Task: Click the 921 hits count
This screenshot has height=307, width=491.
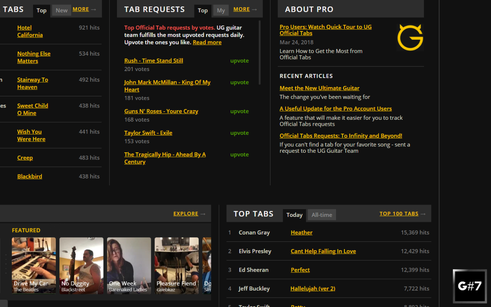Action: pos(89,28)
